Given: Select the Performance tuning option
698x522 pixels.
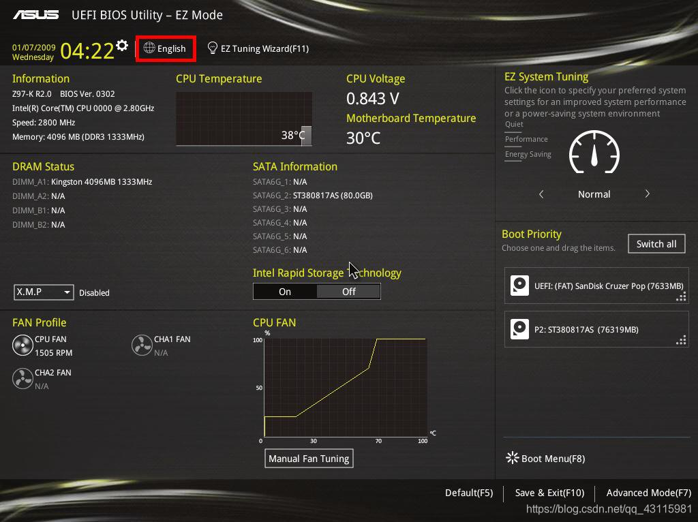Looking at the screenshot, I should (526, 139).
